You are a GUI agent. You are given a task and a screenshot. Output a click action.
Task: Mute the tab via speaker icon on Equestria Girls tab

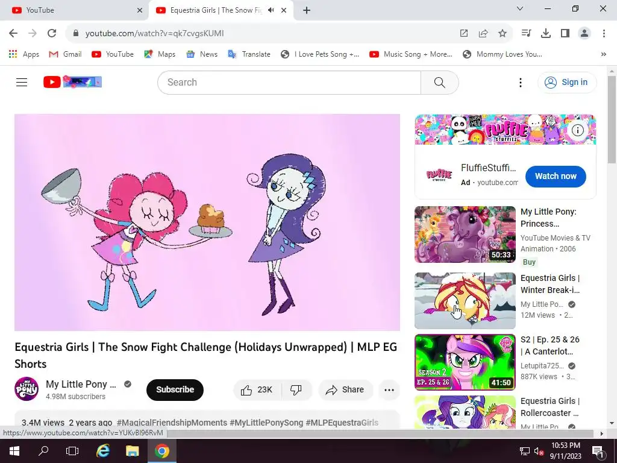271,10
